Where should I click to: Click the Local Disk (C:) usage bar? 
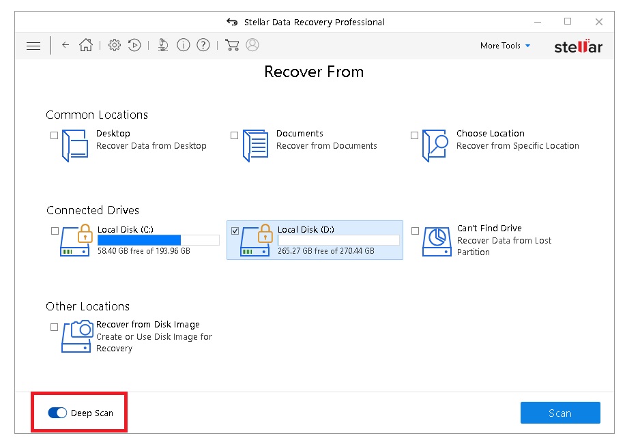159,240
